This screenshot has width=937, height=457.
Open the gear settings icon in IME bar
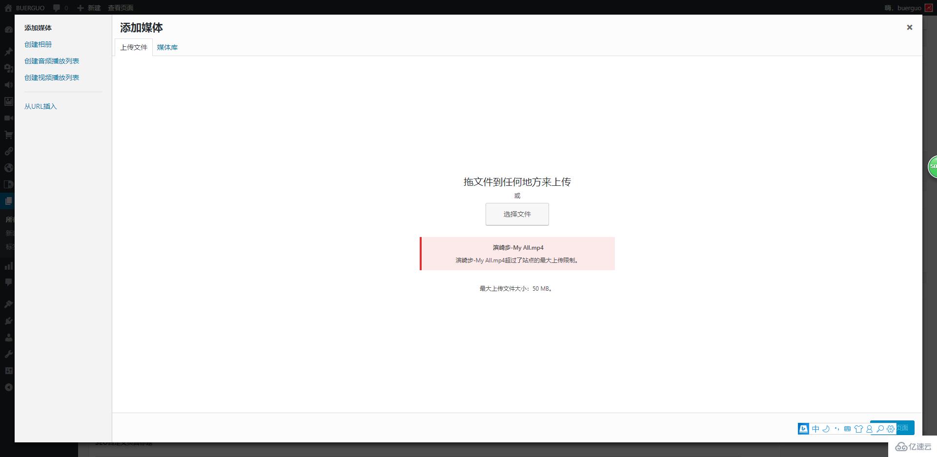[x=891, y=429]
